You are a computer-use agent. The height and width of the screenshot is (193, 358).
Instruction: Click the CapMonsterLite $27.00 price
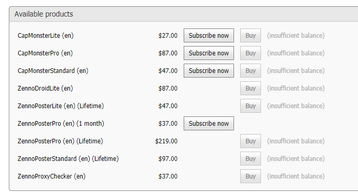[x=168, y=36]
